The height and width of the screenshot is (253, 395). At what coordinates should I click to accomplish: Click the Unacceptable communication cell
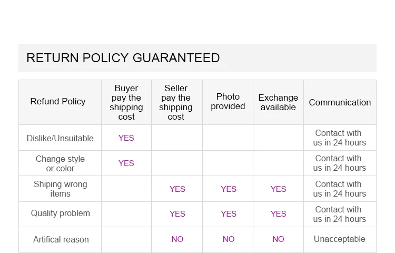pyautogui.click(x=340, y=239)
